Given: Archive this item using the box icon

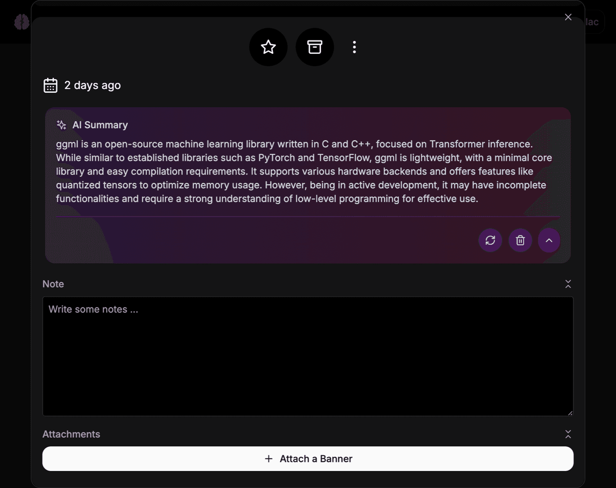Looking at the screenshot, I should coord(315,47).
